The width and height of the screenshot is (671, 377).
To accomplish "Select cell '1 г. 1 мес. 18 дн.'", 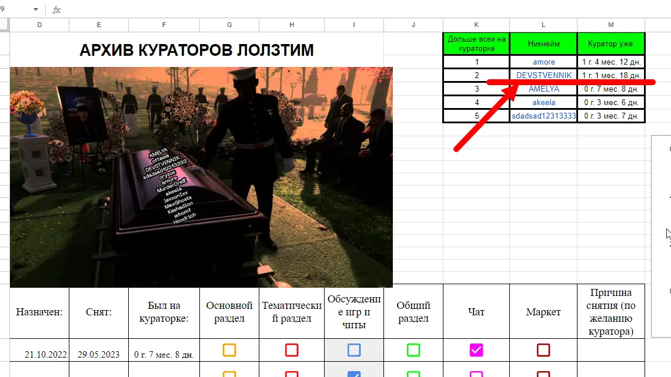I will pyautogui.click(x=611, y=75).
